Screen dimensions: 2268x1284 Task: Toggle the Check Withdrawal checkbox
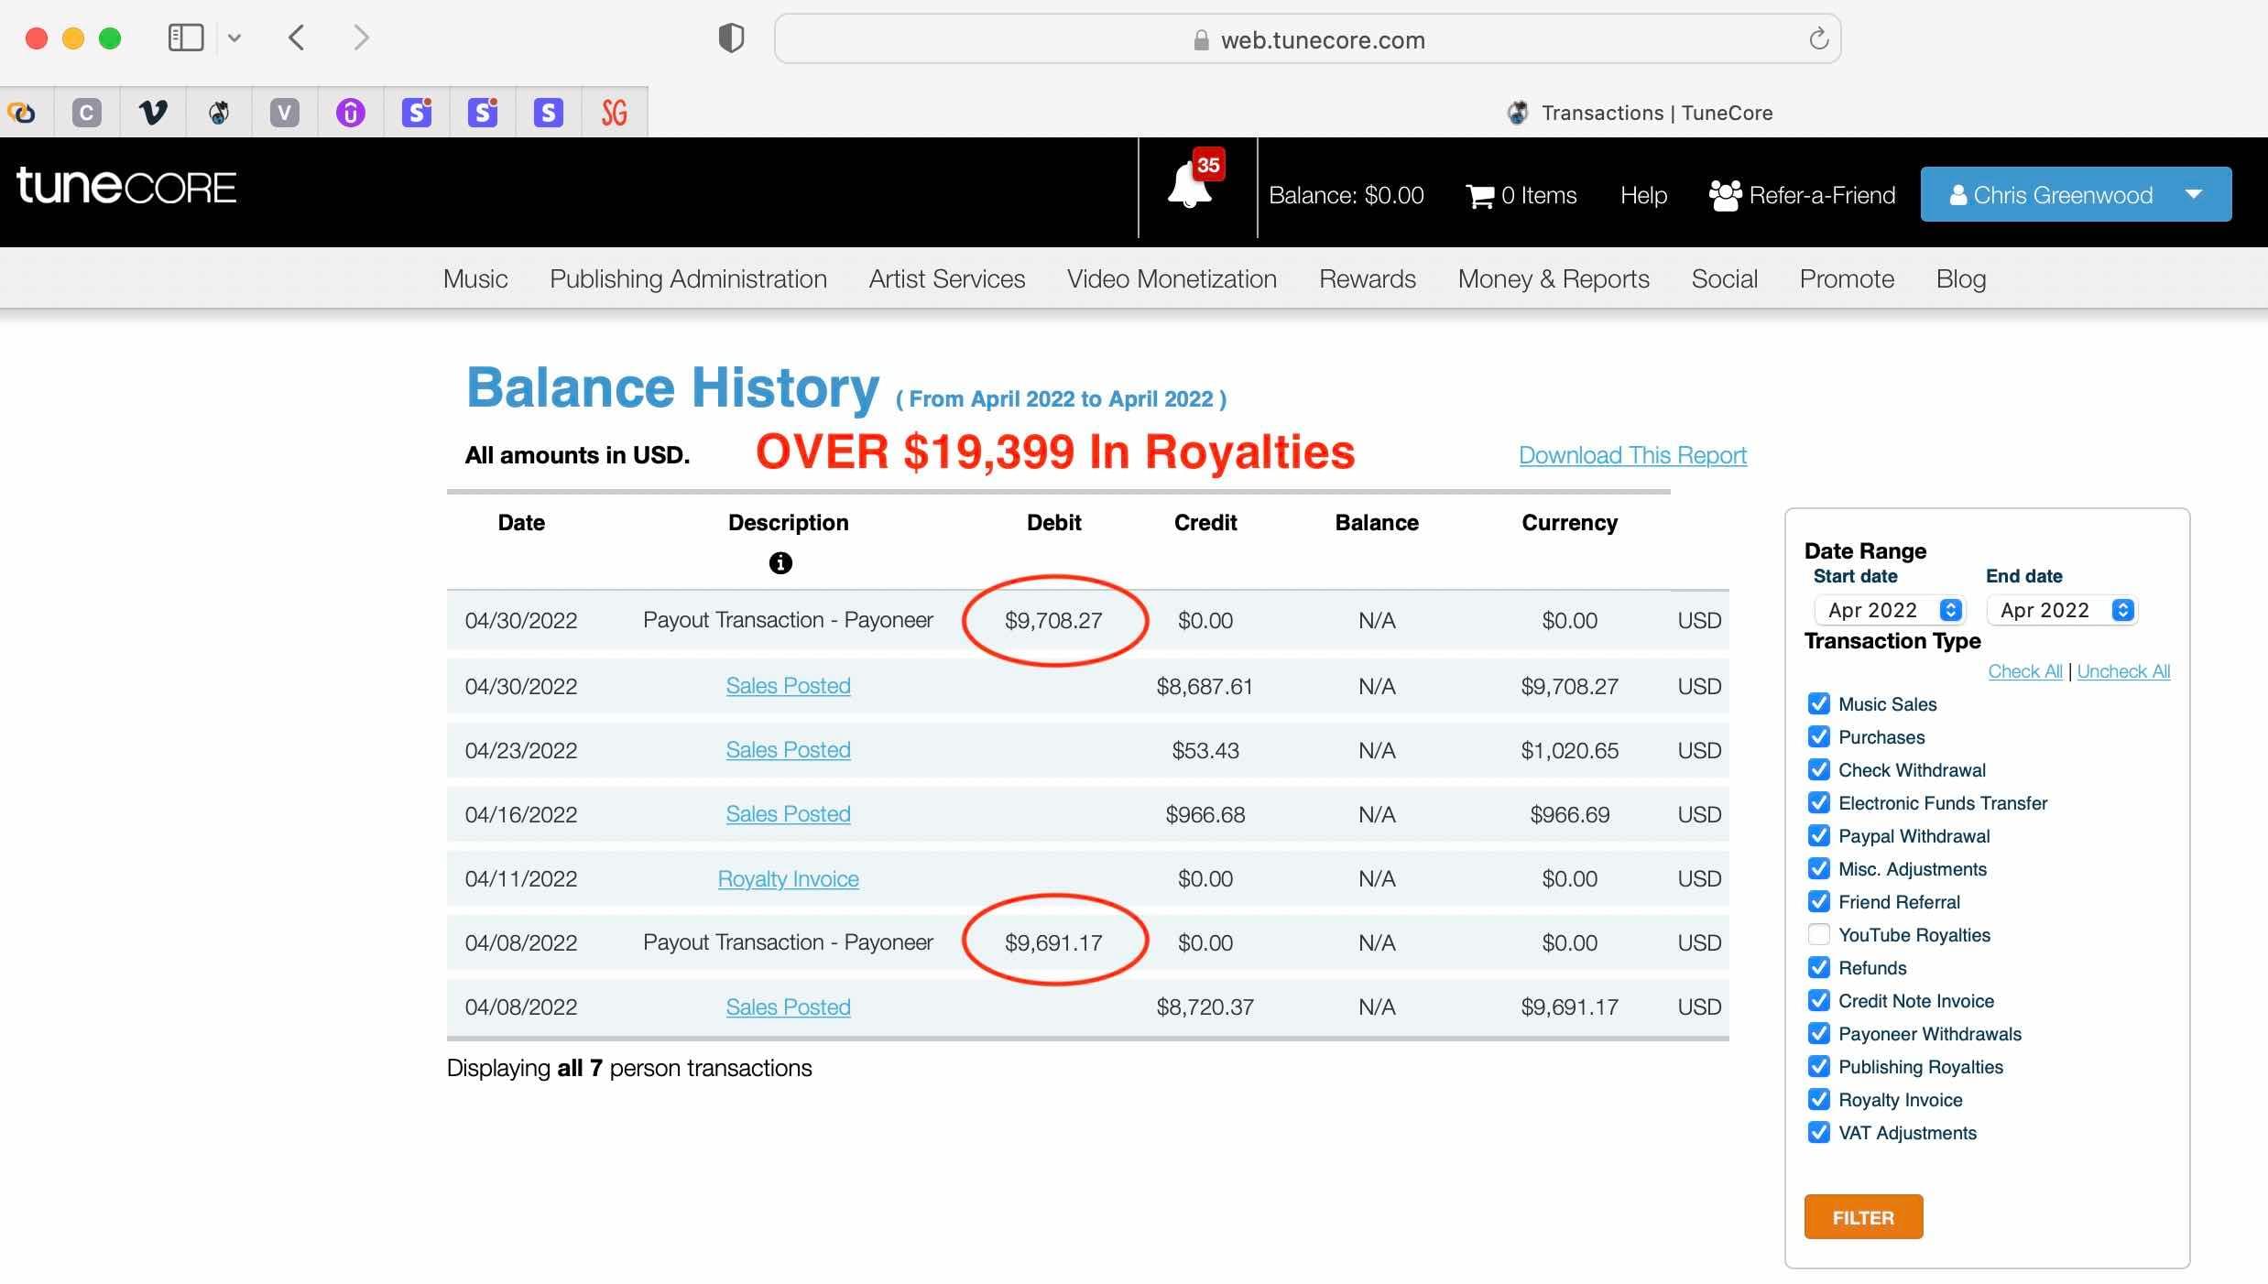1819,769
